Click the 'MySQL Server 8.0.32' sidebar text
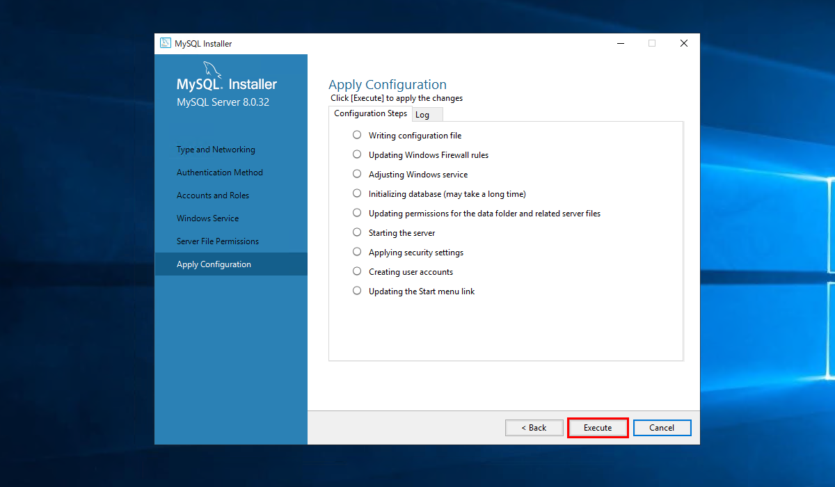The image size is (835, 487). coord(223,102)
